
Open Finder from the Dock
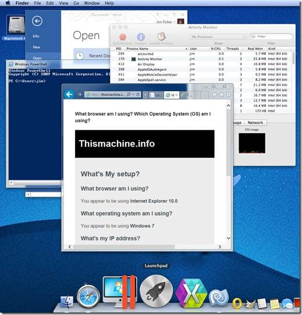point(67,302)
